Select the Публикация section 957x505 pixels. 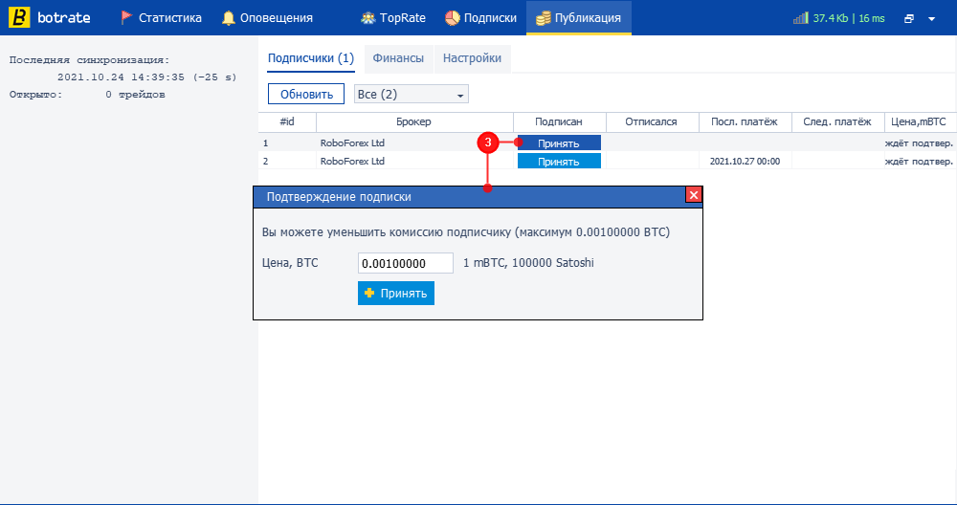pos(579,18)
